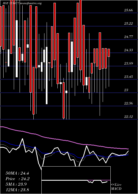This screenshot has height=194, width=138.
Task: Select the 24.77 price level label
Action: (x=128, y=37)
